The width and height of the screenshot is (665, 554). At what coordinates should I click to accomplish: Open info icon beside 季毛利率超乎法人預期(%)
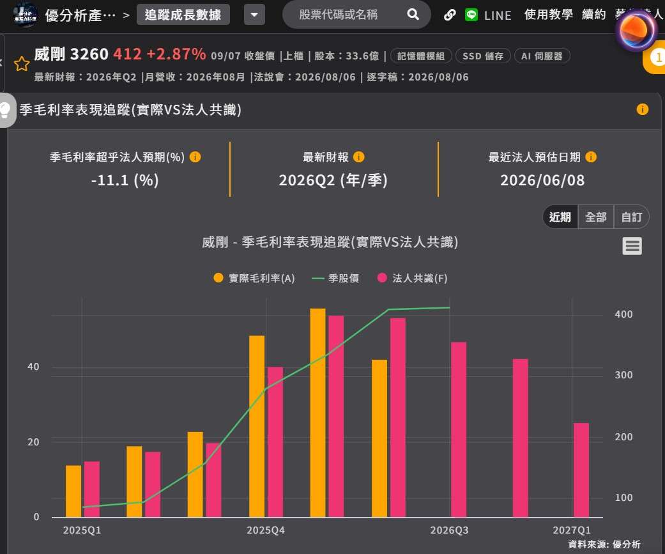[x=195, y=157]
